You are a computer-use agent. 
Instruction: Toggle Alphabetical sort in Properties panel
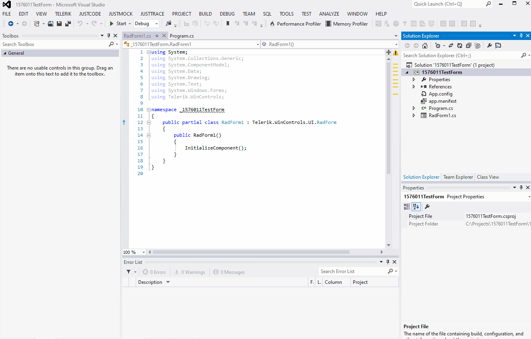click(x=416, y=207)
